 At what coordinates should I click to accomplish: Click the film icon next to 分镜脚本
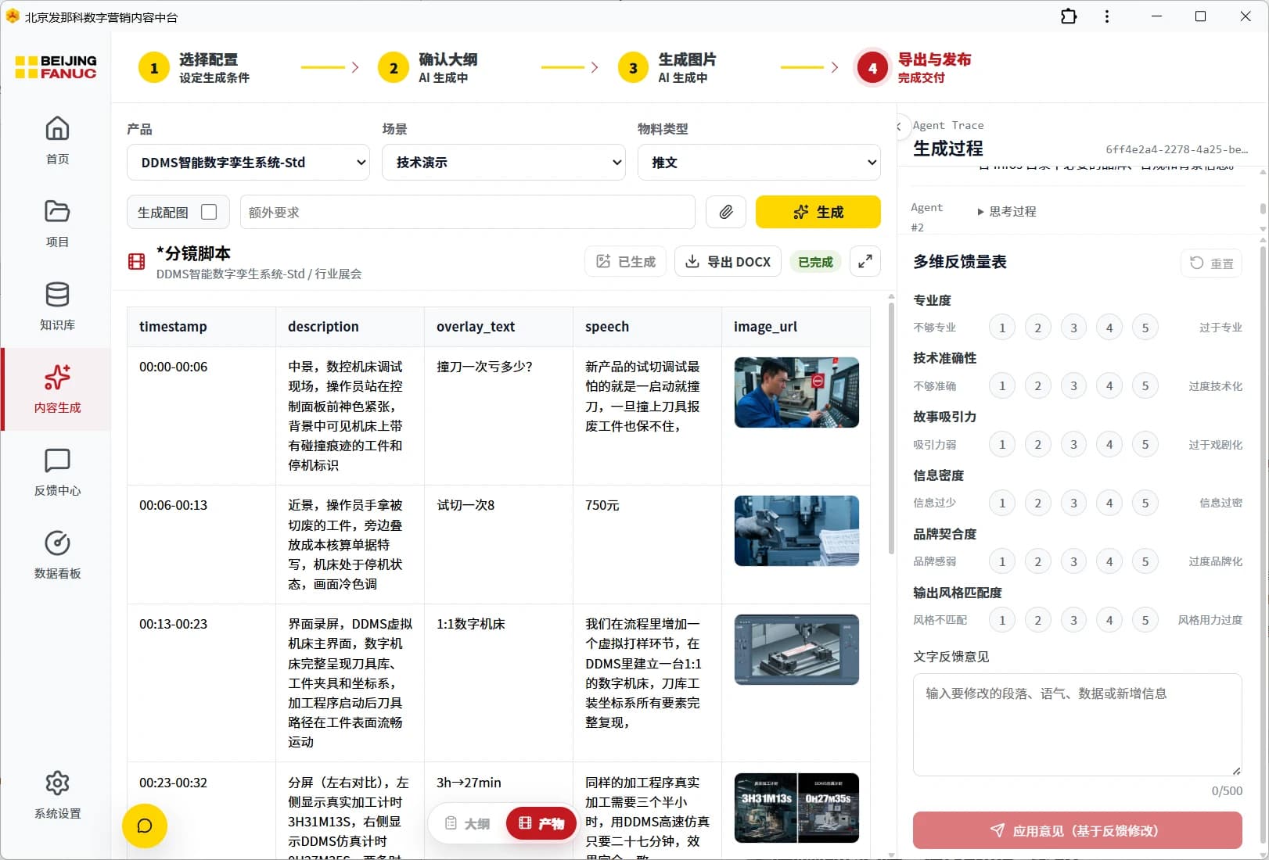[x=136, y=262]
